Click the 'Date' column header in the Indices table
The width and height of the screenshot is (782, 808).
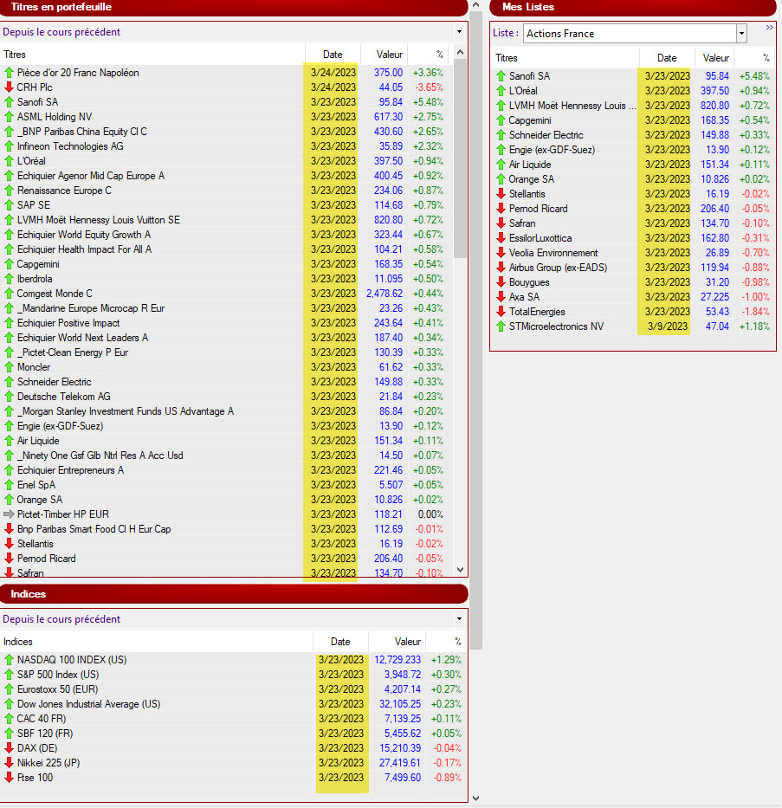pos(340,642)
